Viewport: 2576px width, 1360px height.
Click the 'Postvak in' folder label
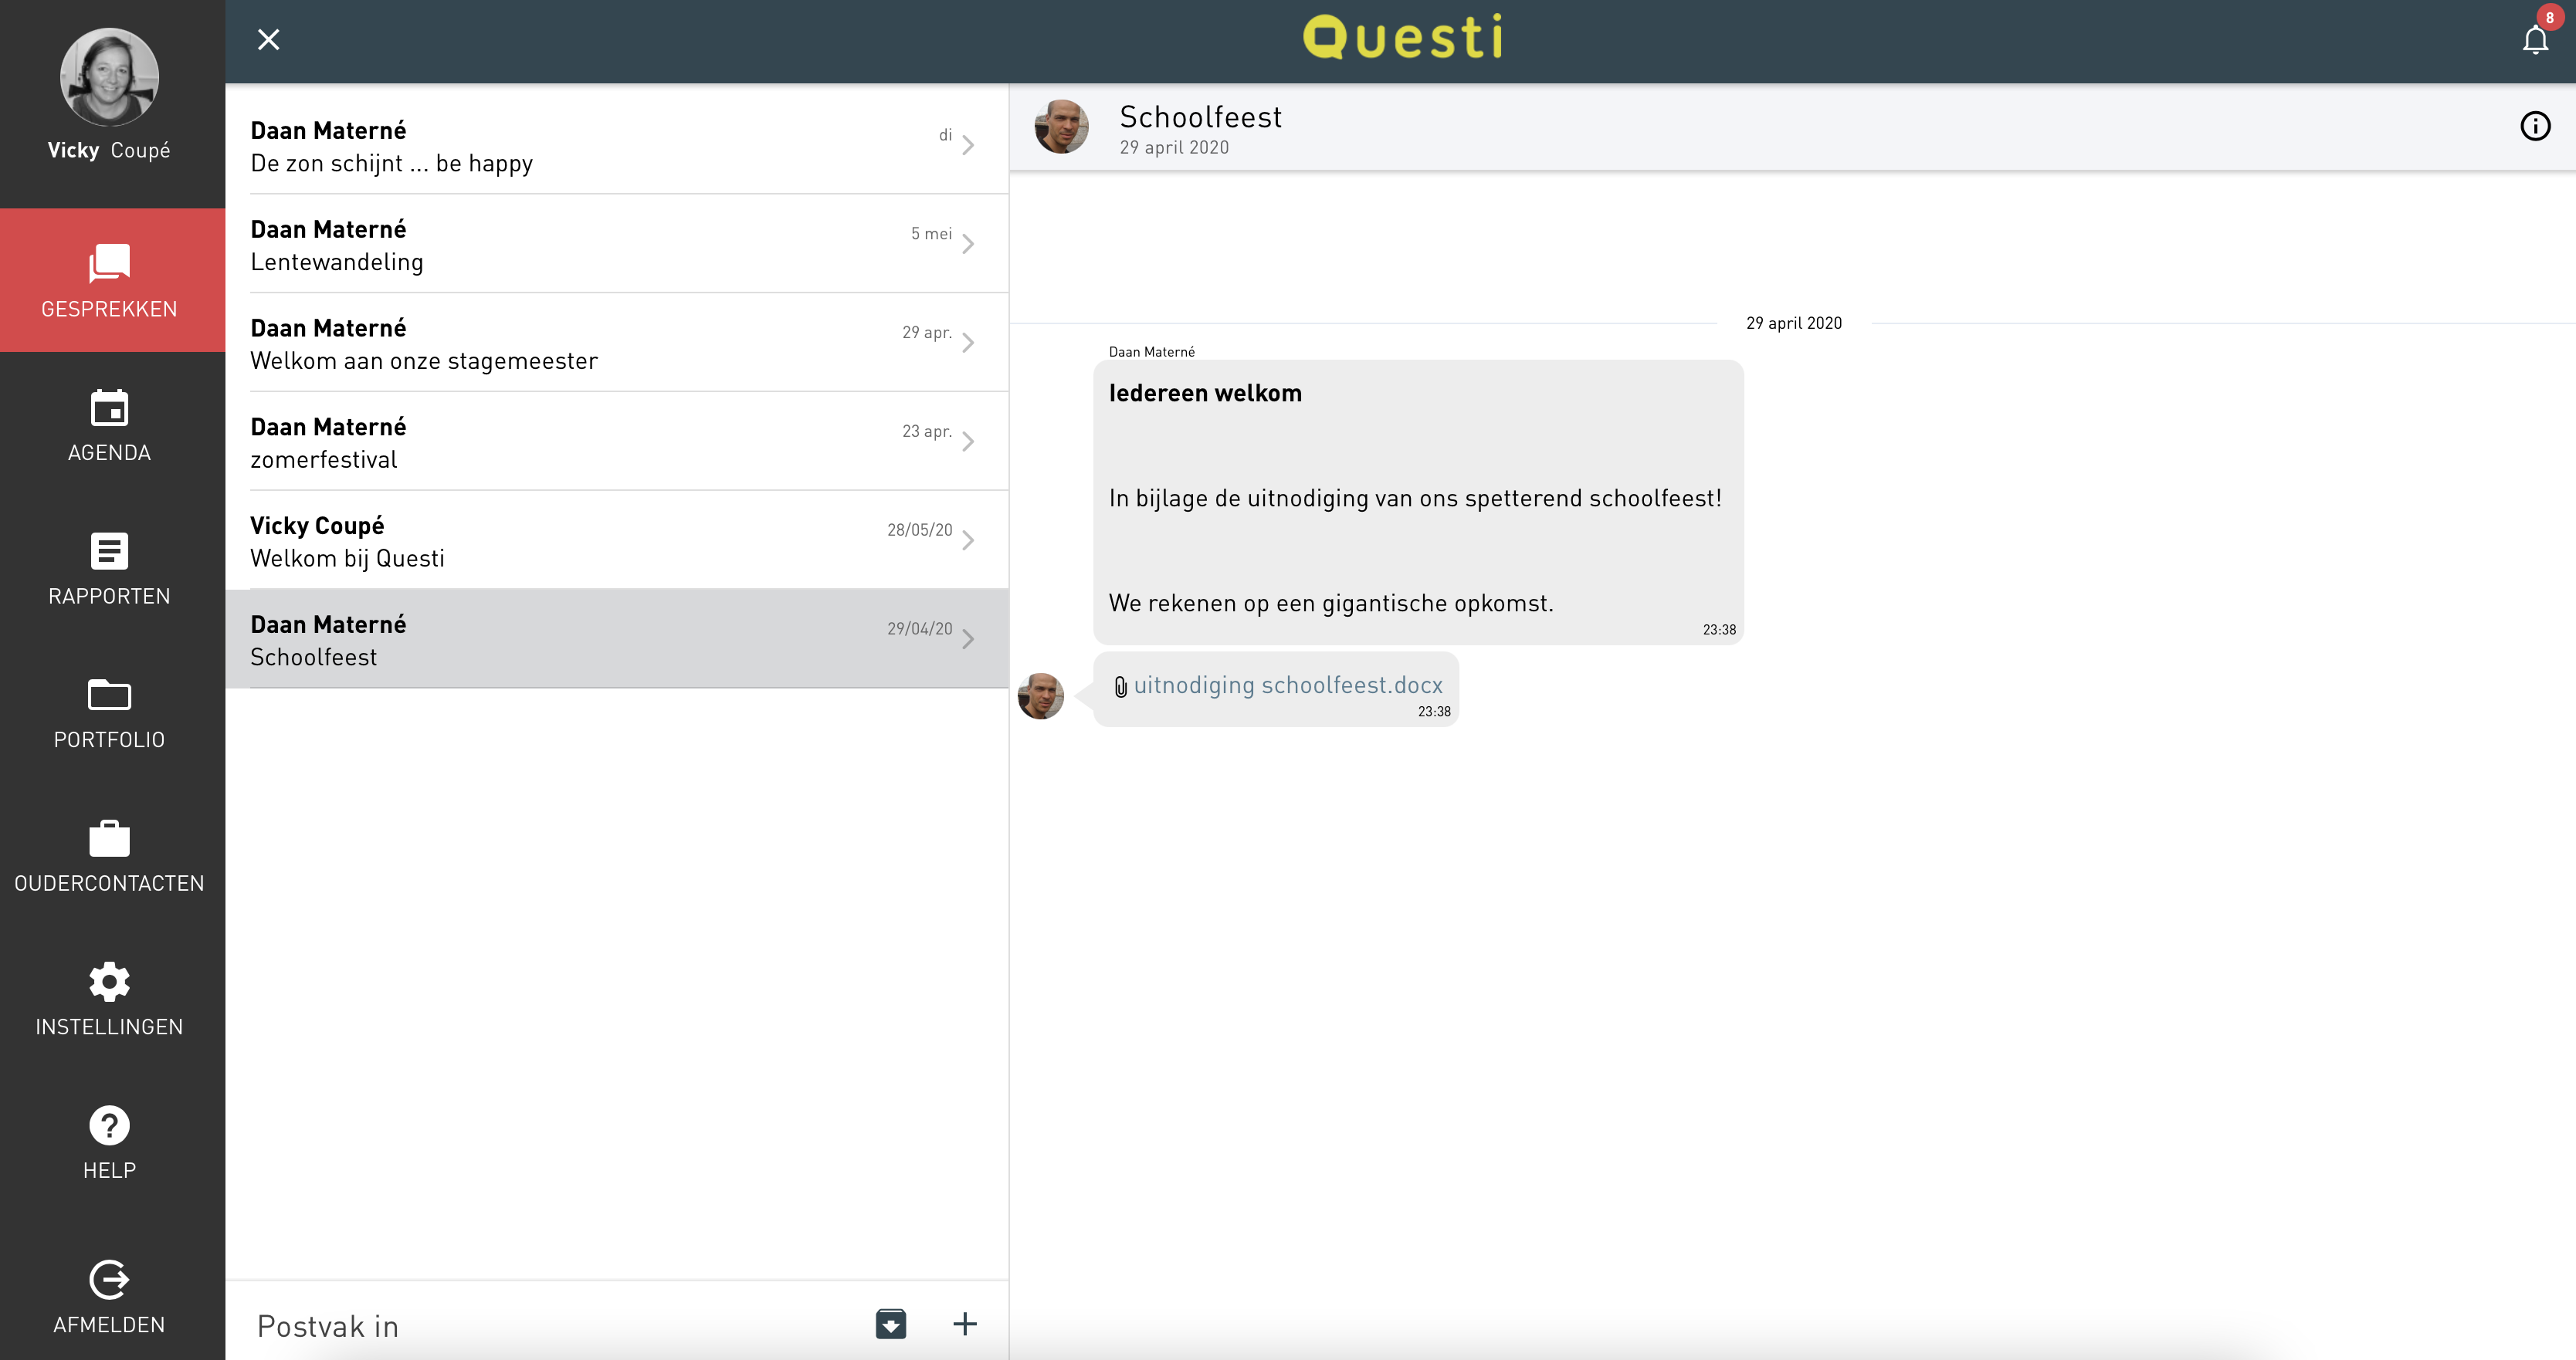(328, 1326)
